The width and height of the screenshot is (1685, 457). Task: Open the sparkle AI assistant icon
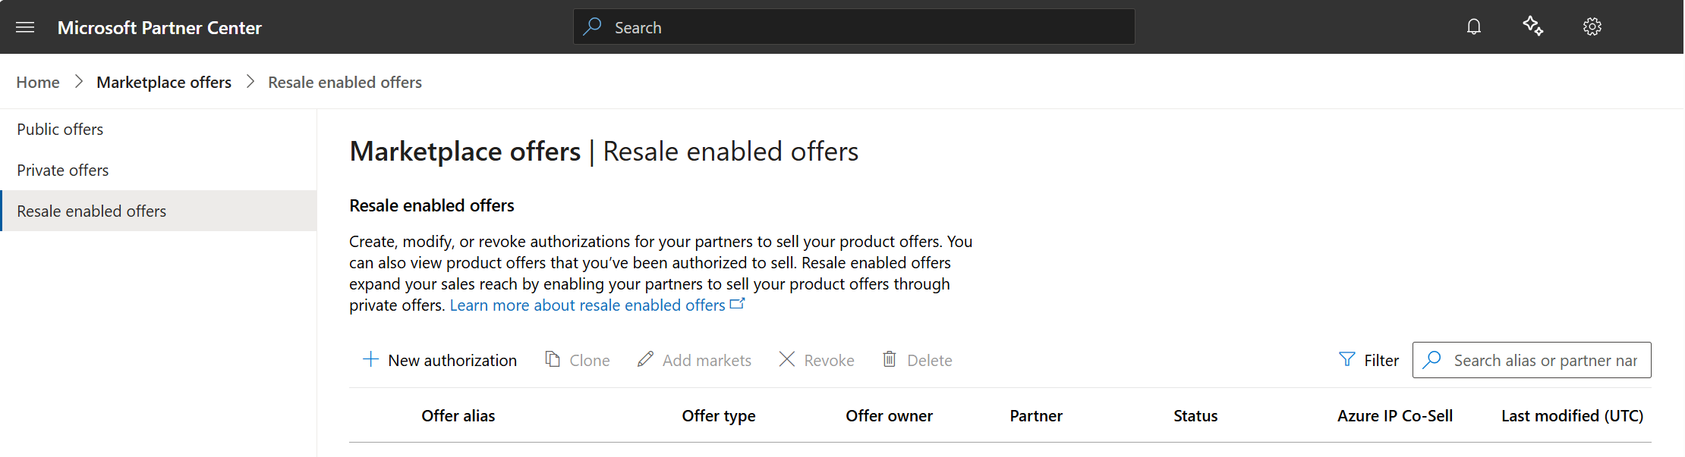[x=1532, y=27]
